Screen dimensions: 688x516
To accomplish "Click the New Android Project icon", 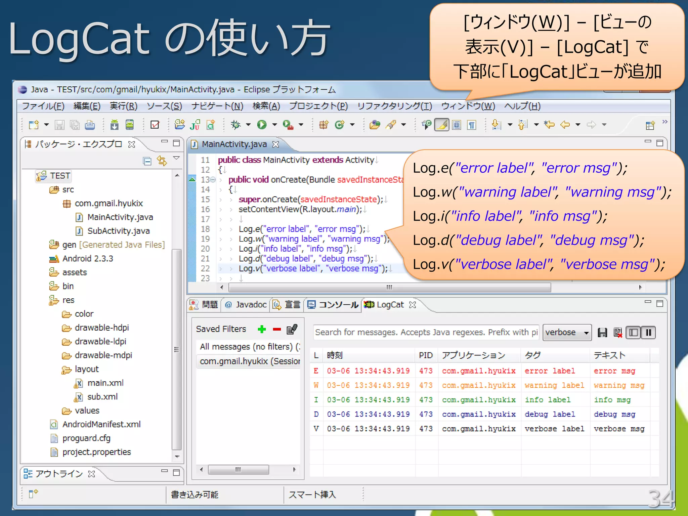I will click(180, 125).
